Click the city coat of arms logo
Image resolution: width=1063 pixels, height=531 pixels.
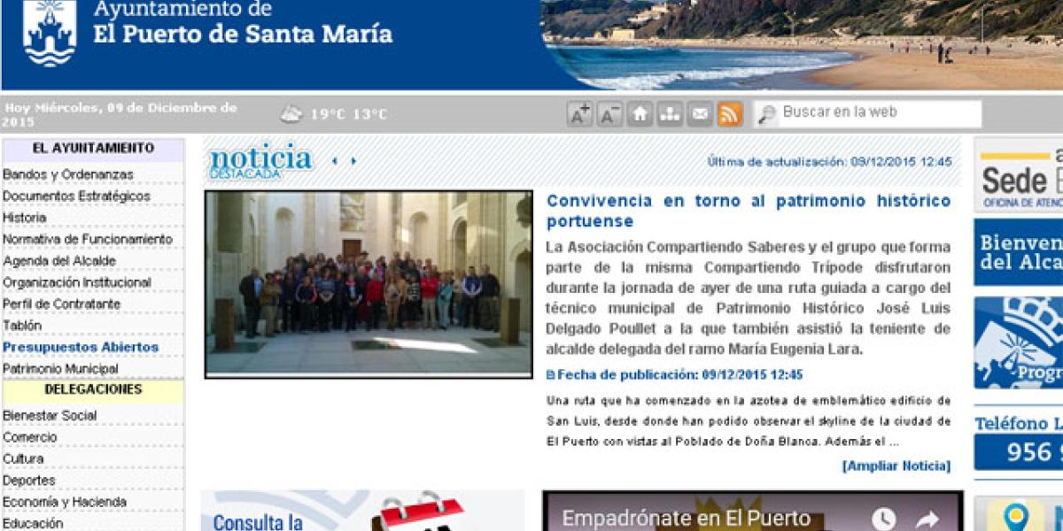(x=50, y=33)
